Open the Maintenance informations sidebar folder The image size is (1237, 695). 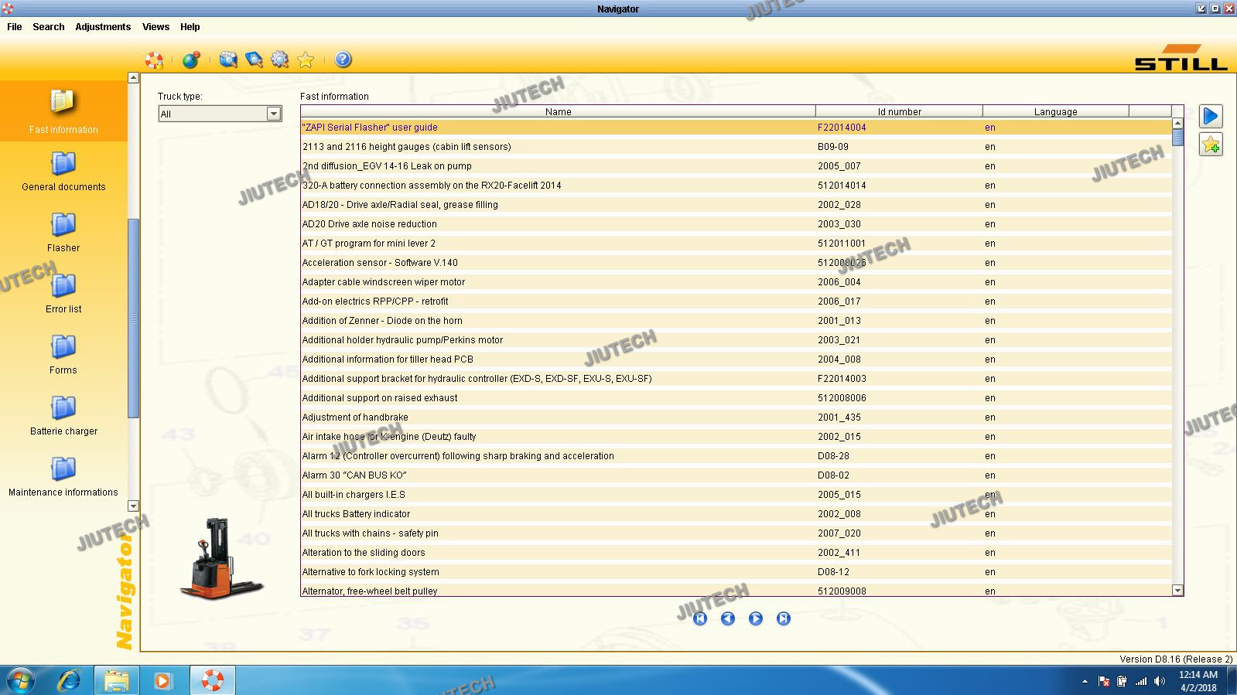[63, 476]
